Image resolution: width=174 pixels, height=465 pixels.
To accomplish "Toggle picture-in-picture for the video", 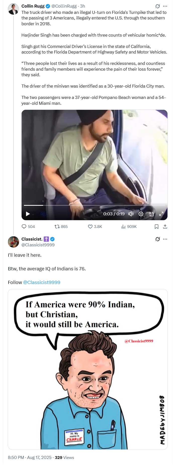I will point(151,214).
